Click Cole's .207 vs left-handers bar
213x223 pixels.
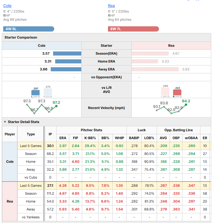[35, 93]
